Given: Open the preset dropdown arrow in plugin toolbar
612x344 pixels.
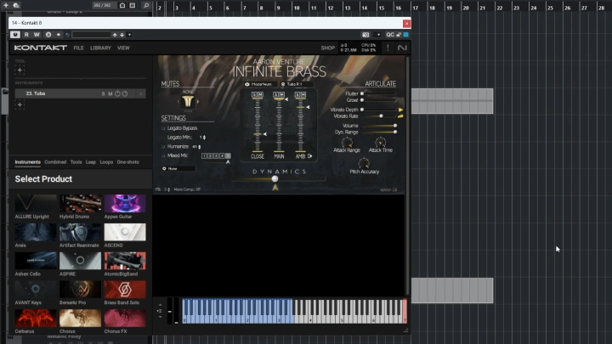Looking at the screenshot, I should pyautogui.click(x=129, y=35).
